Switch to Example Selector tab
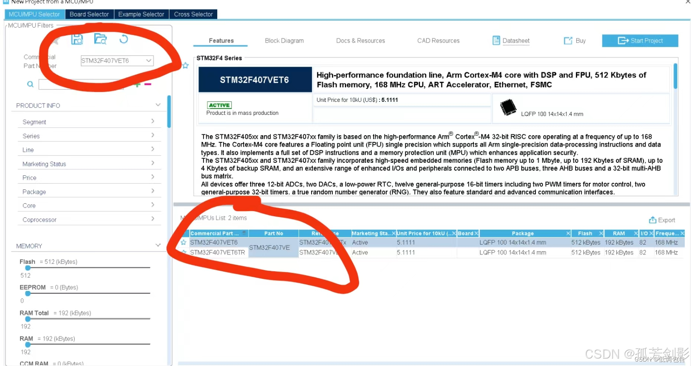 [141, 14]
